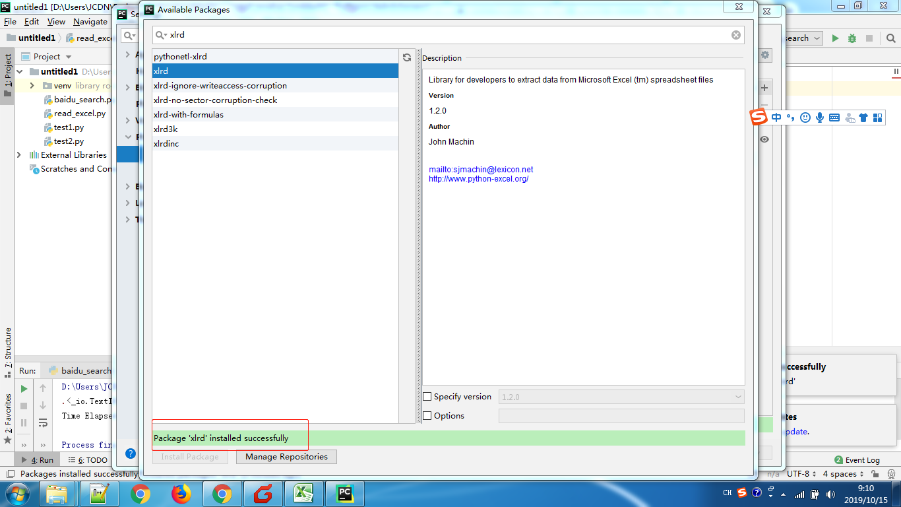This screenshot has width=901, height=507.
Task: Open the specify version 1.2.0 dropdown
Action: coord(621,397)
